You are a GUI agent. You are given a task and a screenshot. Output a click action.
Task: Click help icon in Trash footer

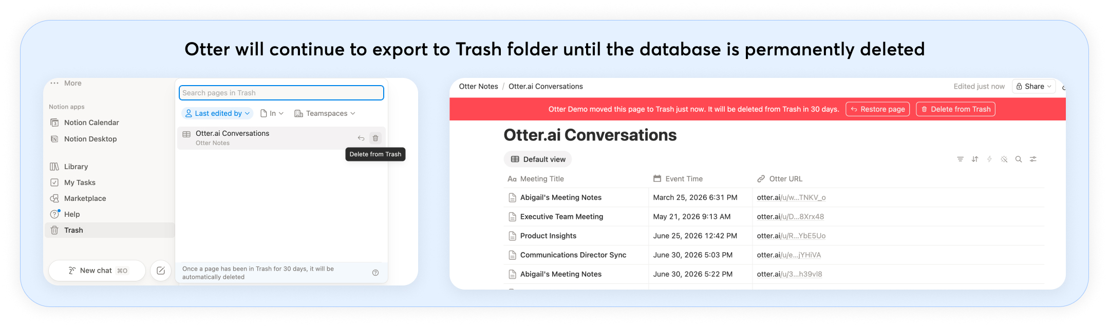point(375,273)
